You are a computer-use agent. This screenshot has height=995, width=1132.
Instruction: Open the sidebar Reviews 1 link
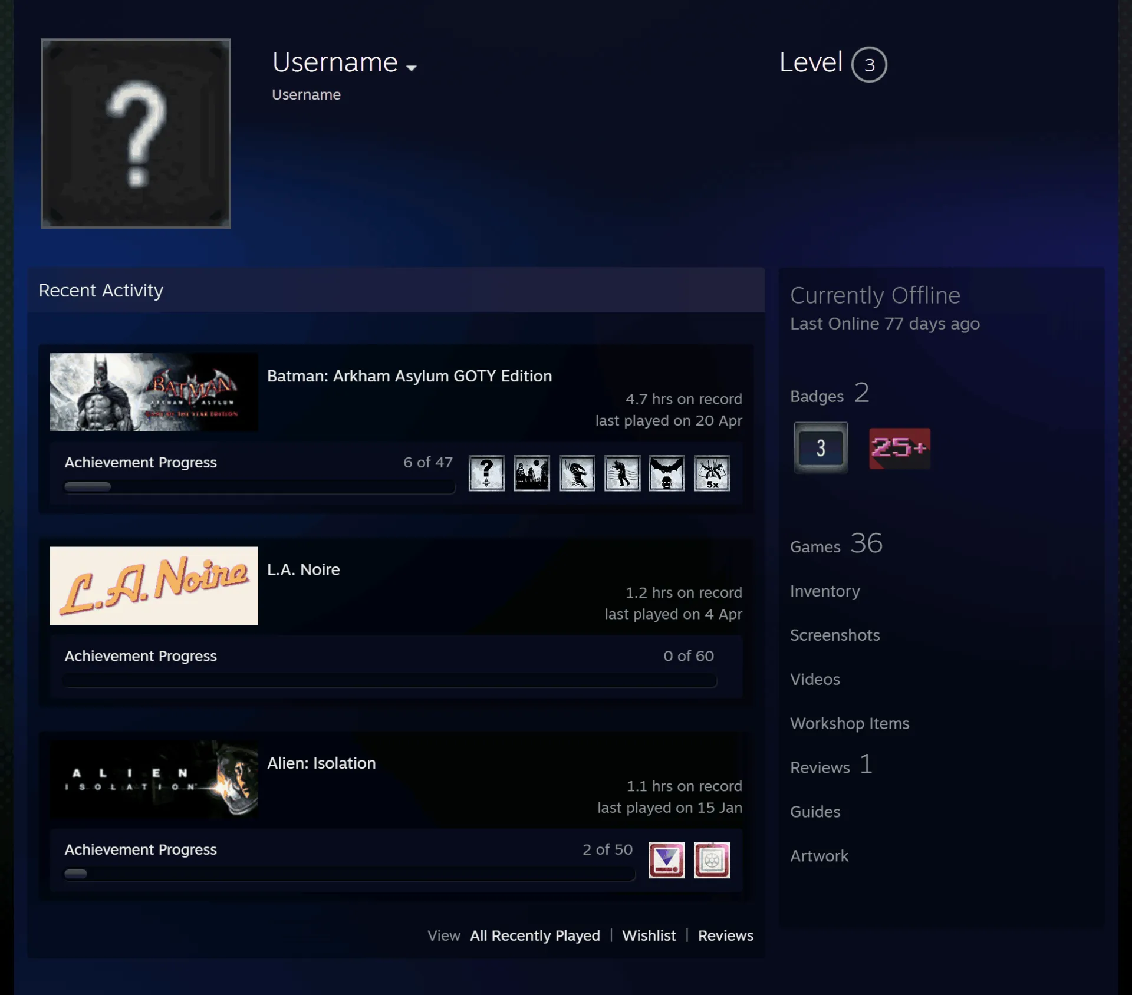tap(831, 765)
